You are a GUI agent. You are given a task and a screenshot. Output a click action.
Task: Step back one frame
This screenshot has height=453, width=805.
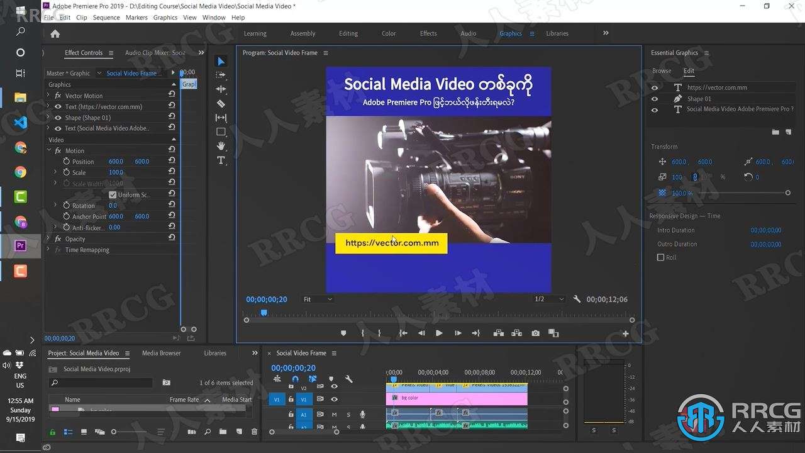[x=421, y=333]
